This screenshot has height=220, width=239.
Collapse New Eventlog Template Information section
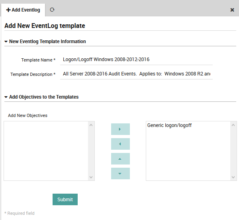[x=6, y=42]
